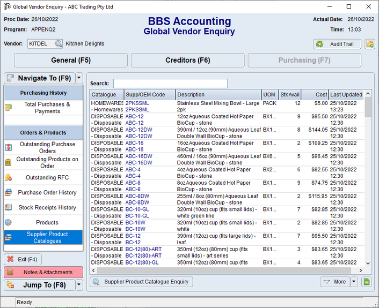
Task: Switch to the General (F5) tab
Action: [x=71, y=61]
